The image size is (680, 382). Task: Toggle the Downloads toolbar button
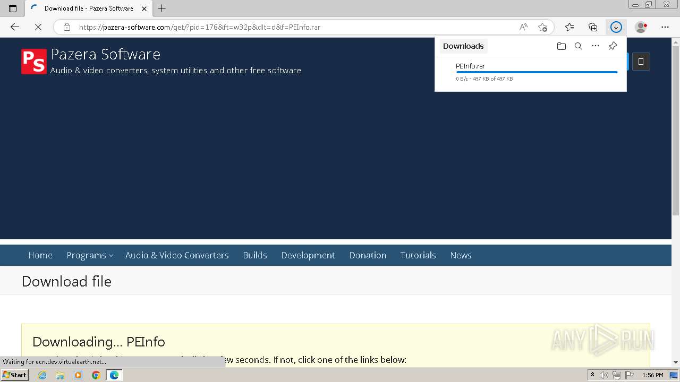pos(616,27)
